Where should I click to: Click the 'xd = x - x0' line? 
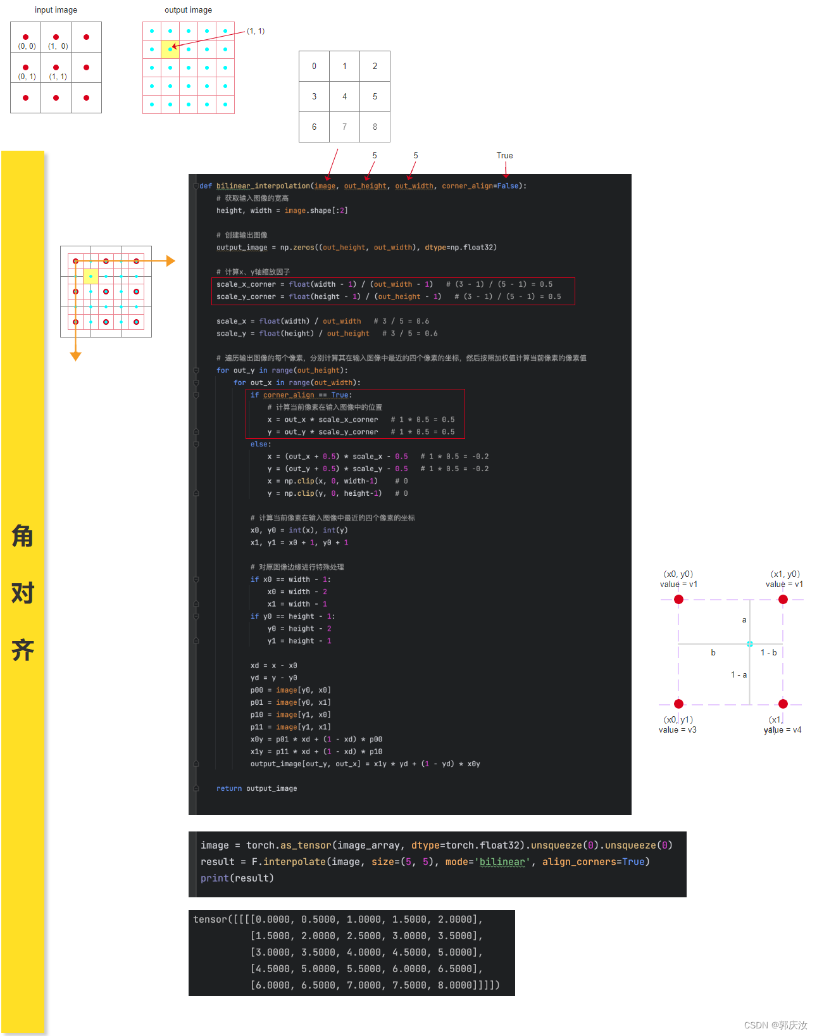[x=273, y=666]
